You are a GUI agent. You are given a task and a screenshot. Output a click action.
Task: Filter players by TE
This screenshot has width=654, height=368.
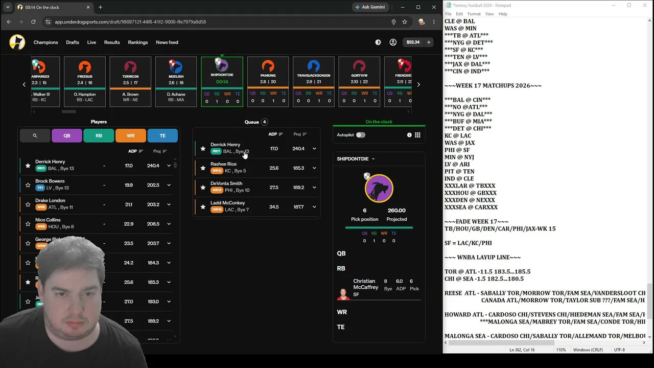pyautogui.click(x=162, y=135)
